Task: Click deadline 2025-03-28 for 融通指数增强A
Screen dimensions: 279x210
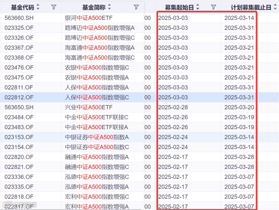Action: pos(239,157)
